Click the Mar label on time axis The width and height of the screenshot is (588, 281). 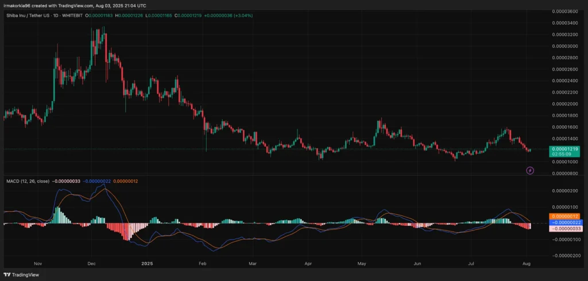(253, 264)
